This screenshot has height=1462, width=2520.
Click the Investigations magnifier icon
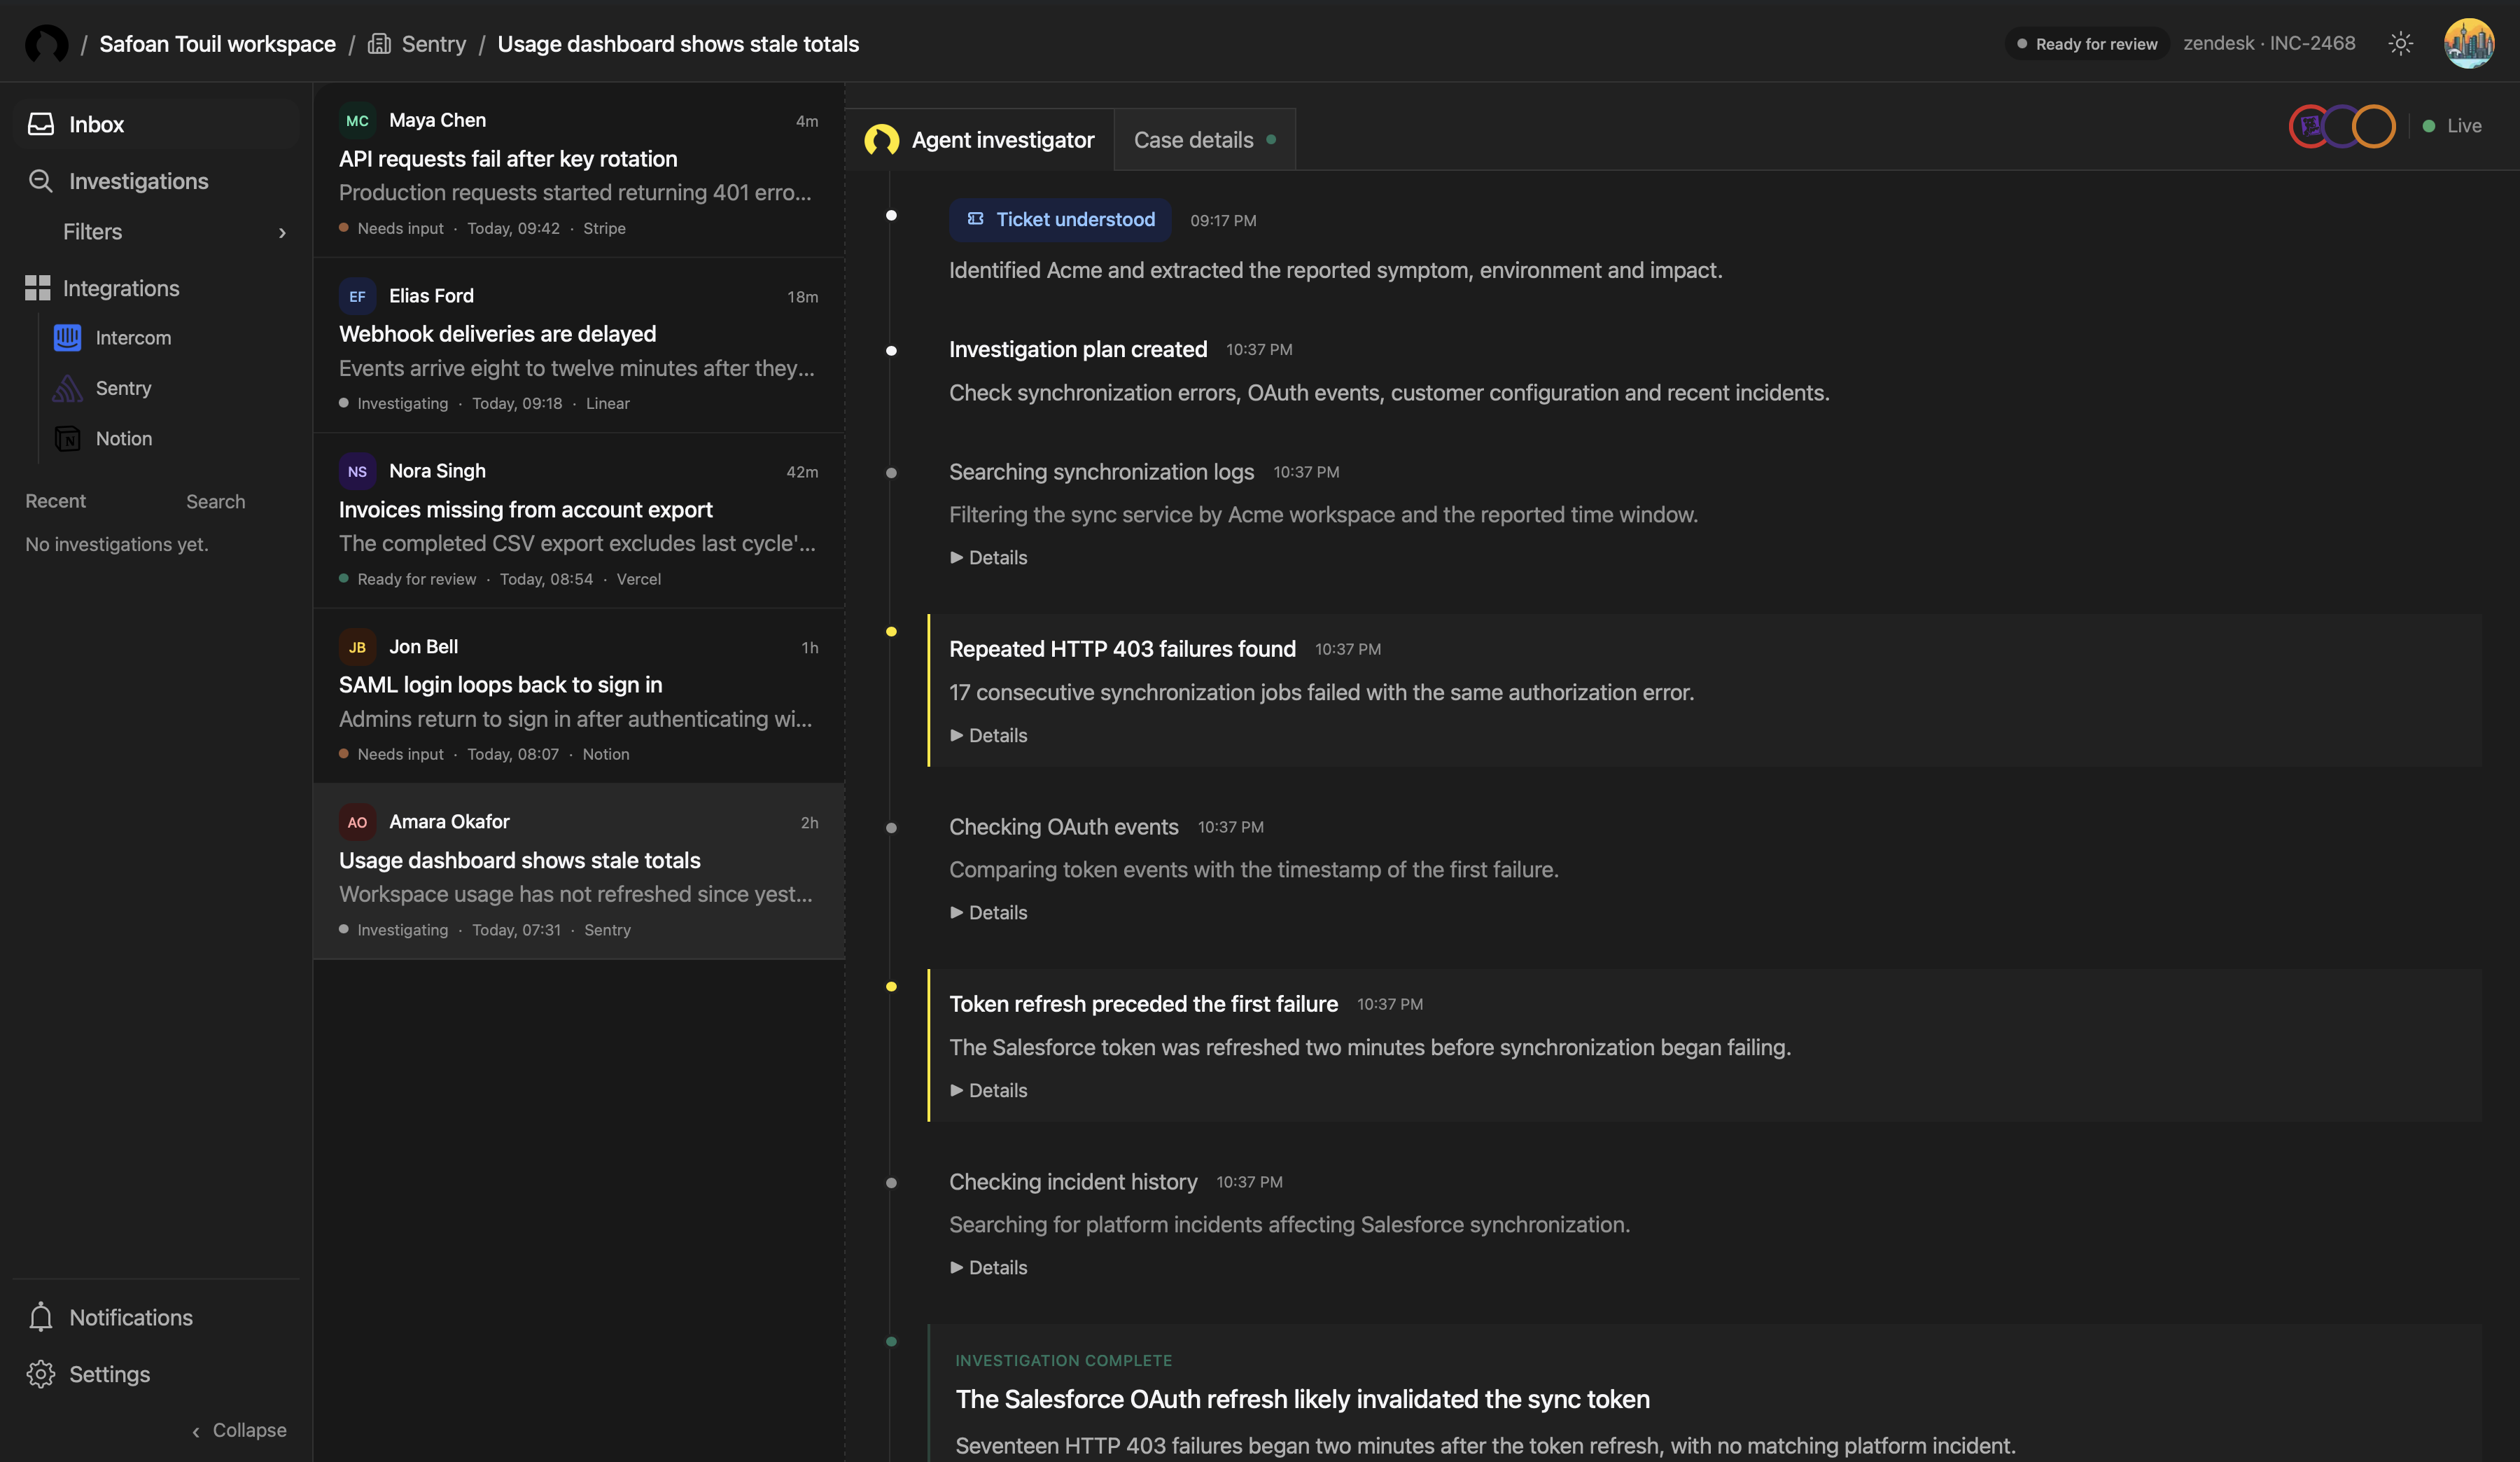pyautogui.click(x=41, y=181)
